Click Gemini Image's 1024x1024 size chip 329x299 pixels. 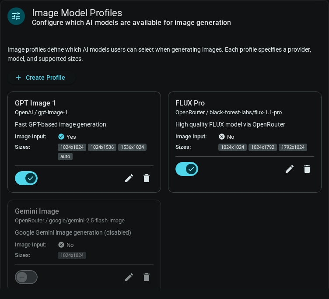[72, 255]
